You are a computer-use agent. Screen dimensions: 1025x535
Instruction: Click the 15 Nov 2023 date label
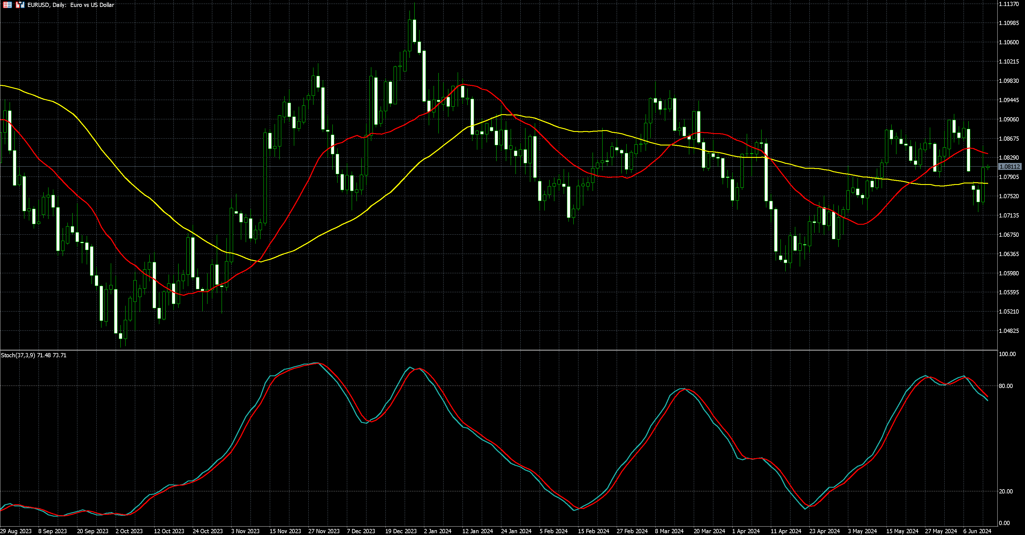point(285,531)
